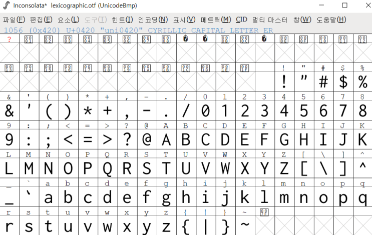Select the number sign # glyph cell
The image size is (372, 235).
324,81
